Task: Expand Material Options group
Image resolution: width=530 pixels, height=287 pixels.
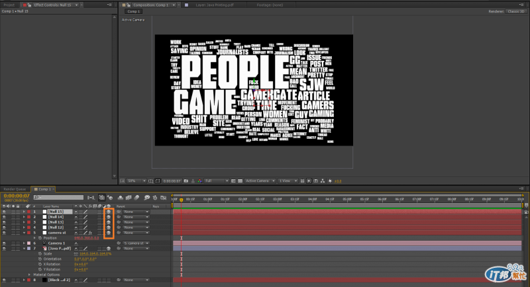Action: click(x=29, y=274)
